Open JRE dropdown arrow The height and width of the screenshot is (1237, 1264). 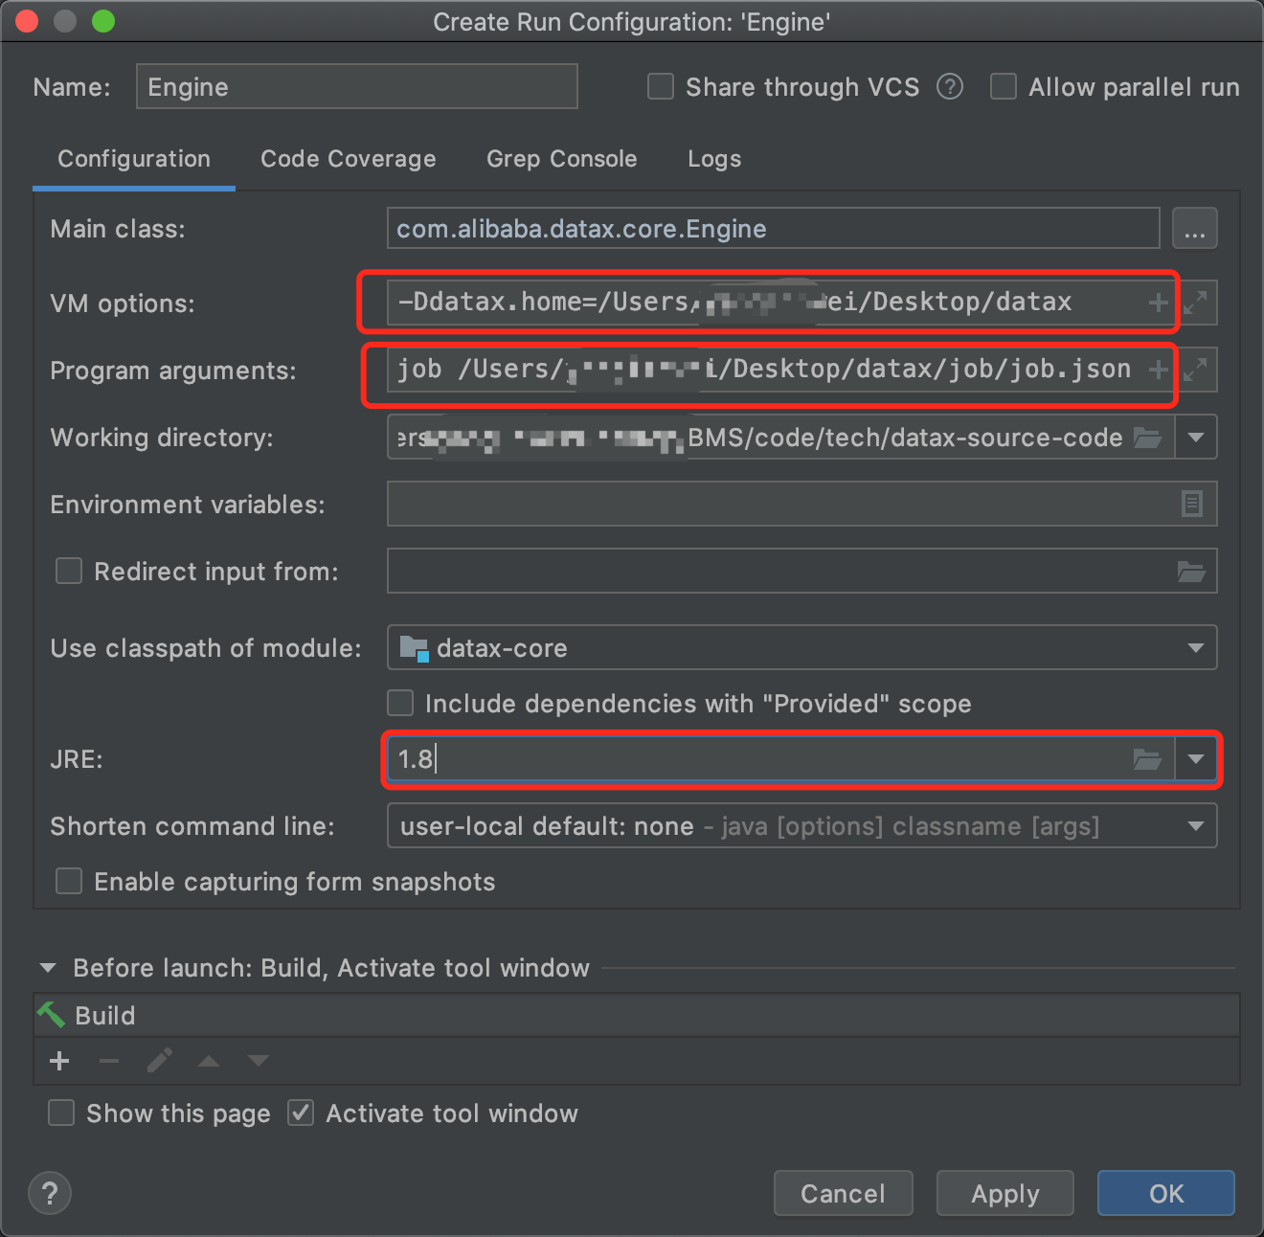pyautogui.click(x=1196, y=759)
